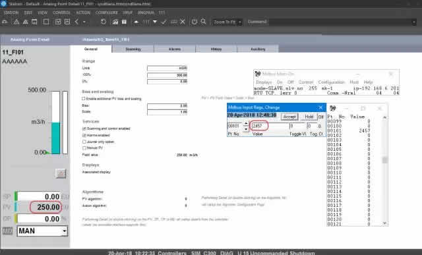Image resolution: width=422 pixels, height=255 pixels.
Task: Open the alarm triangle icon beside the system menu icon
Action: (16, 22)
